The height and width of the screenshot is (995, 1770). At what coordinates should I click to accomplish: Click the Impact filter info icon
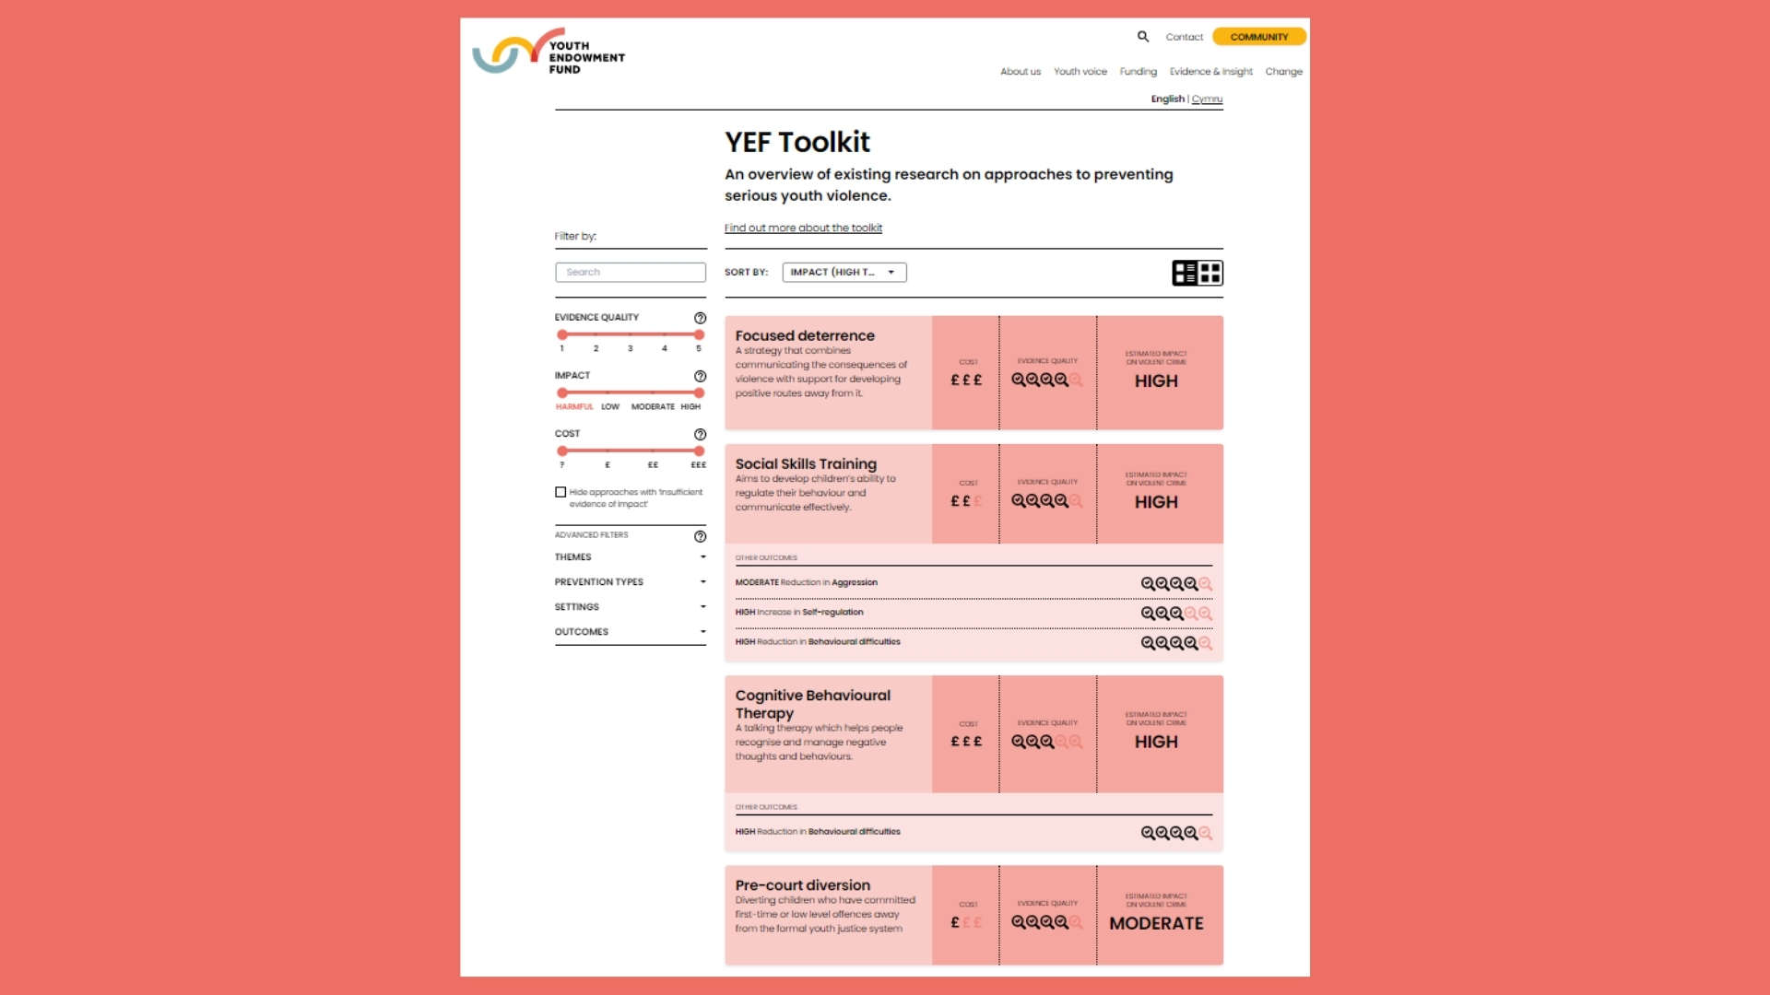[701, 375]
